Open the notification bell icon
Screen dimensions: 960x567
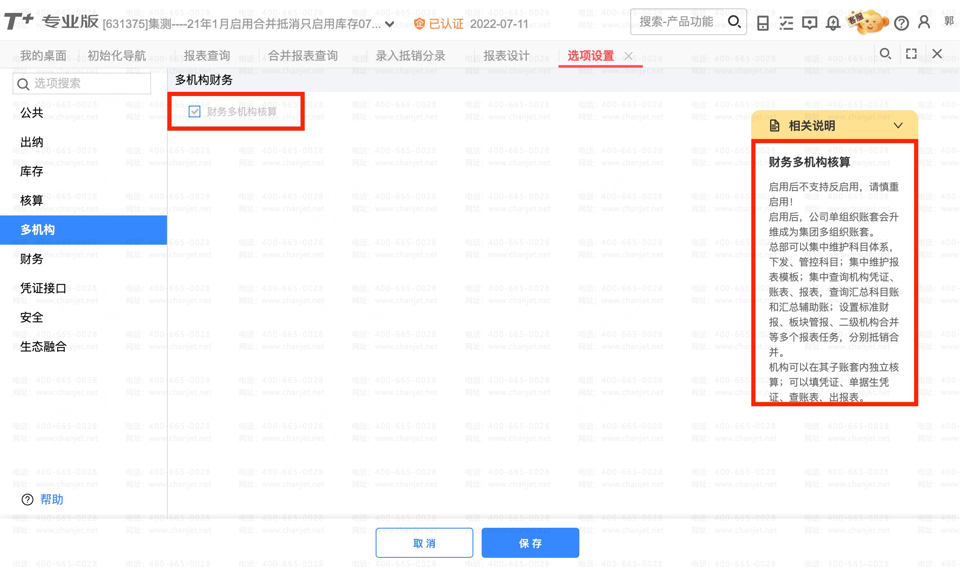833,23
